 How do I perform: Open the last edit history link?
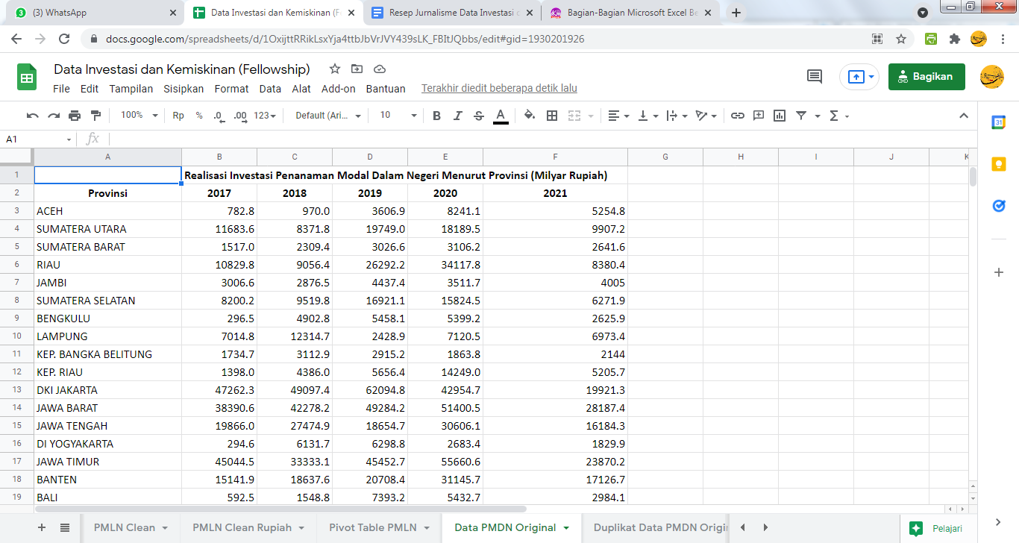coord(499,89)
